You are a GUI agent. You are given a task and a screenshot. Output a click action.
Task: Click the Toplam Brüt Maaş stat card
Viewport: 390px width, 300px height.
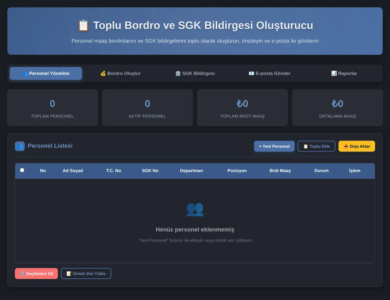click(x=242, y=108)
